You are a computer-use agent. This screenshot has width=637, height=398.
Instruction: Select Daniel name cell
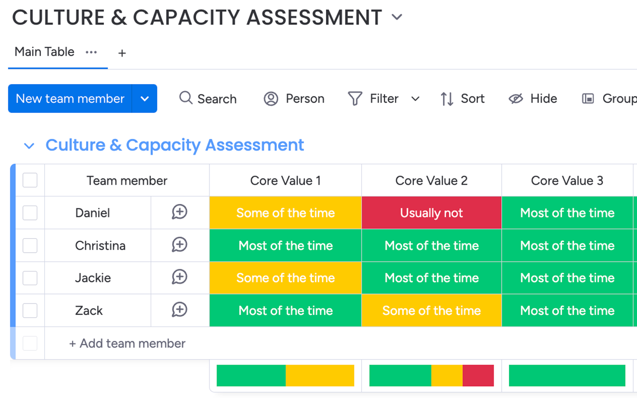click(93, 212)
